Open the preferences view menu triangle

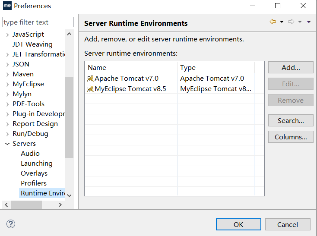[x=309, y=22]
